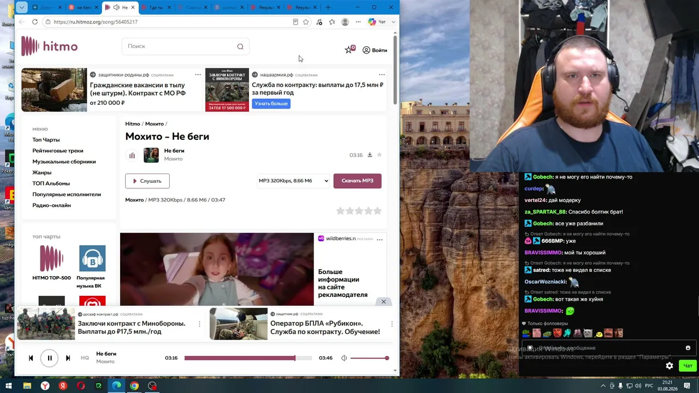699x393 pixels.
Task: Open Популярная музыка ВК tile
Action: pyautogui.click(x=92, y=267)
